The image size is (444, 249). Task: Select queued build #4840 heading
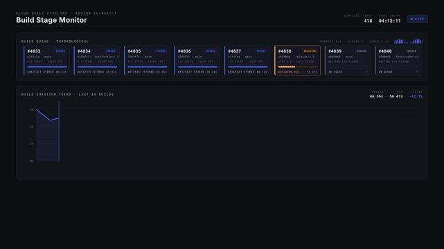pos(385,51)
